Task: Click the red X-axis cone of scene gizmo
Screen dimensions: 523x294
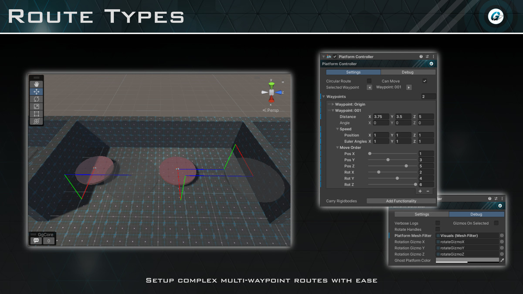Action: (x=271, y=100)
